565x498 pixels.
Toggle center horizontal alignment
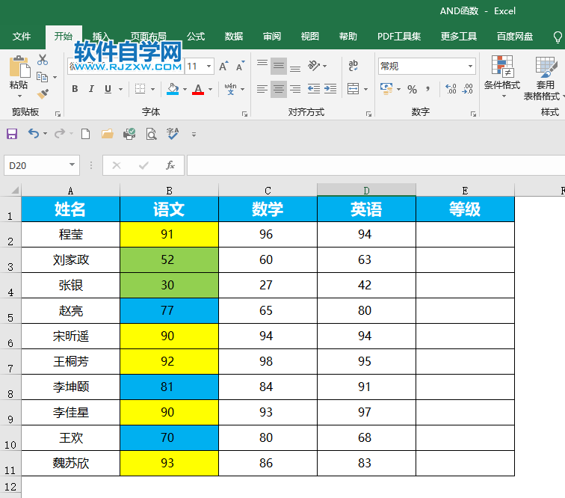click(278, 90)
